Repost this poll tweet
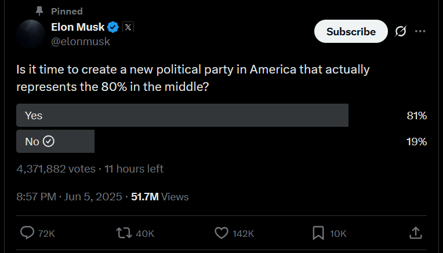The height and width of the screenshot is (253, 443). (124, 233)
